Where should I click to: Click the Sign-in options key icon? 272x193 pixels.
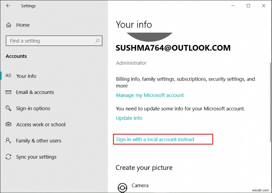(x=9, y=108)
